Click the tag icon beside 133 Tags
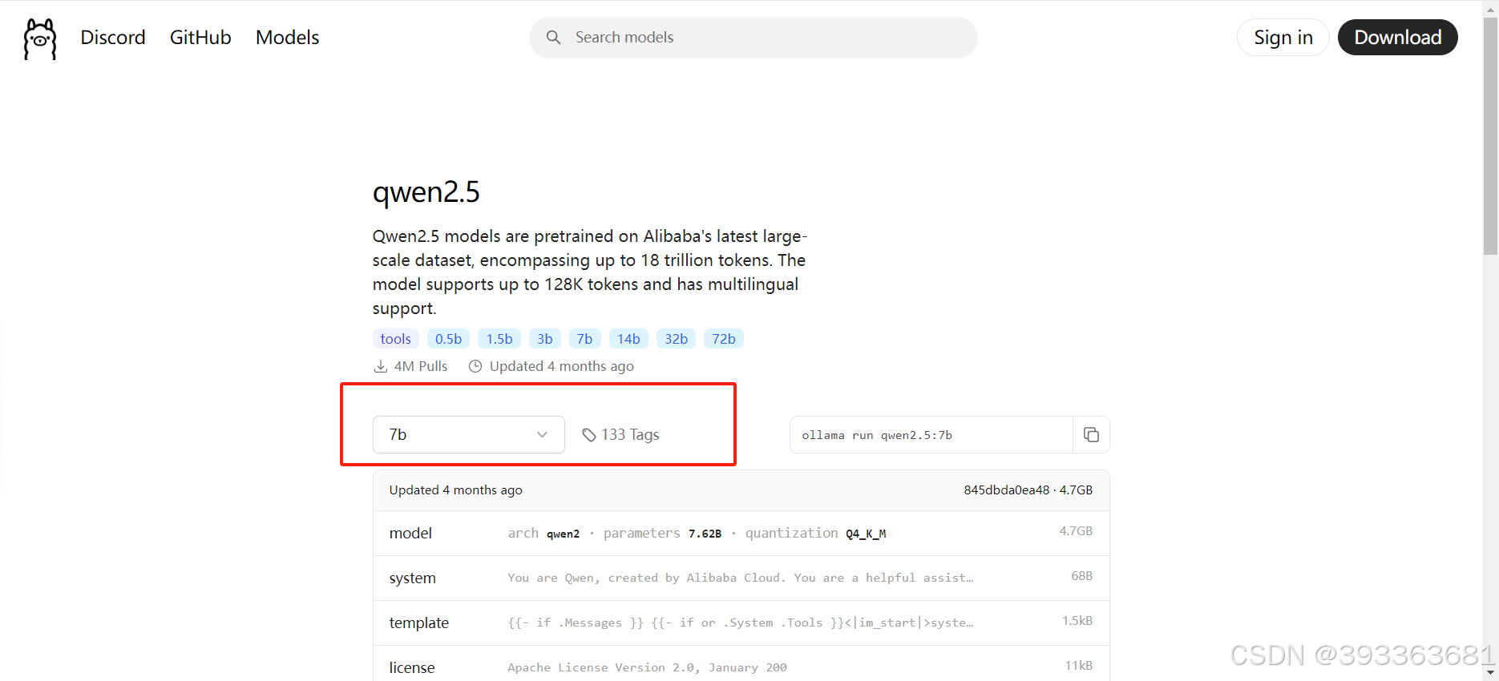Viewport: 1499px width, 681px height. pyautogui.click(x=589, y=435)
